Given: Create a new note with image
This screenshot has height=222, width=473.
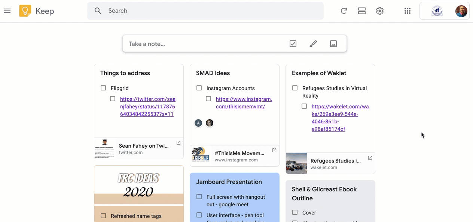Looking at the screenshot, I should point(333,44).
